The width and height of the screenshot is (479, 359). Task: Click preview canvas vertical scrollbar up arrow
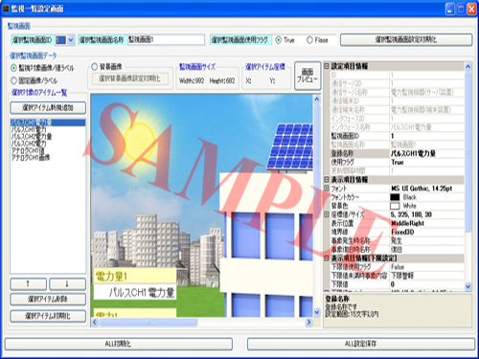317,99
